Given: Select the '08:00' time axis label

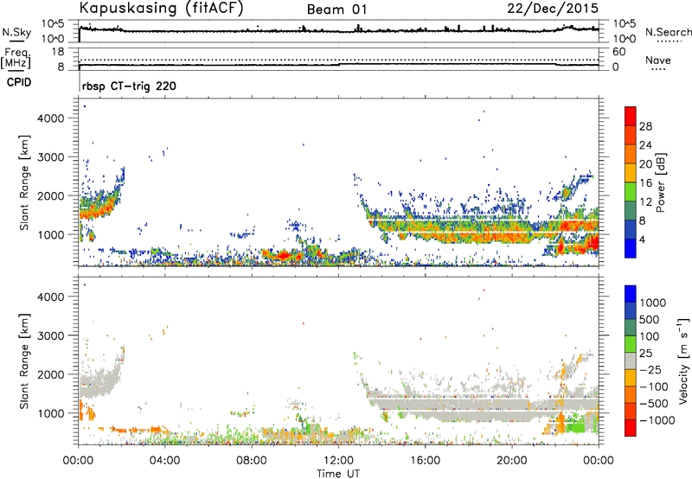Looking at the screenshot, I should click(x=252, y=461).
